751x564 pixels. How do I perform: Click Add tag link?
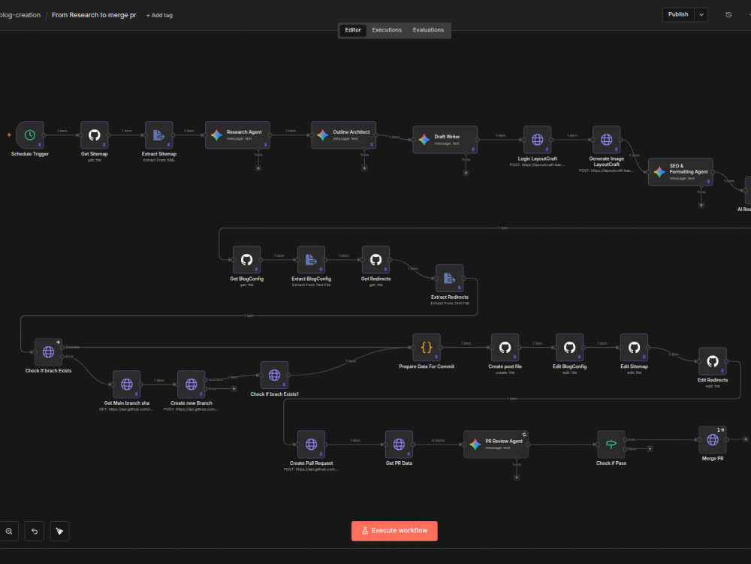click(x=159, y=15)
